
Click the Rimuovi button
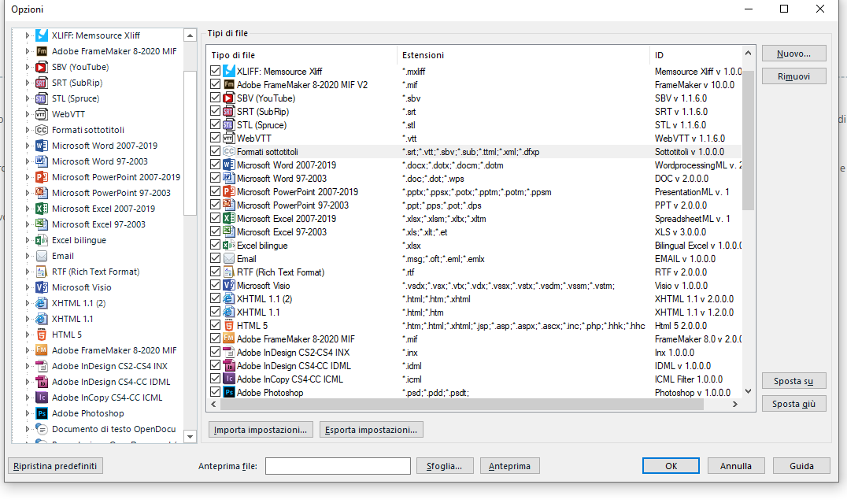coord(793,76)
